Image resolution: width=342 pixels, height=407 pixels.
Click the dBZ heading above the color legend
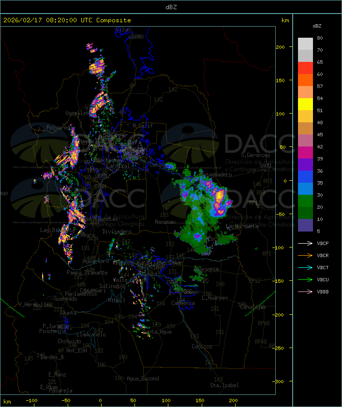[317, 26]
